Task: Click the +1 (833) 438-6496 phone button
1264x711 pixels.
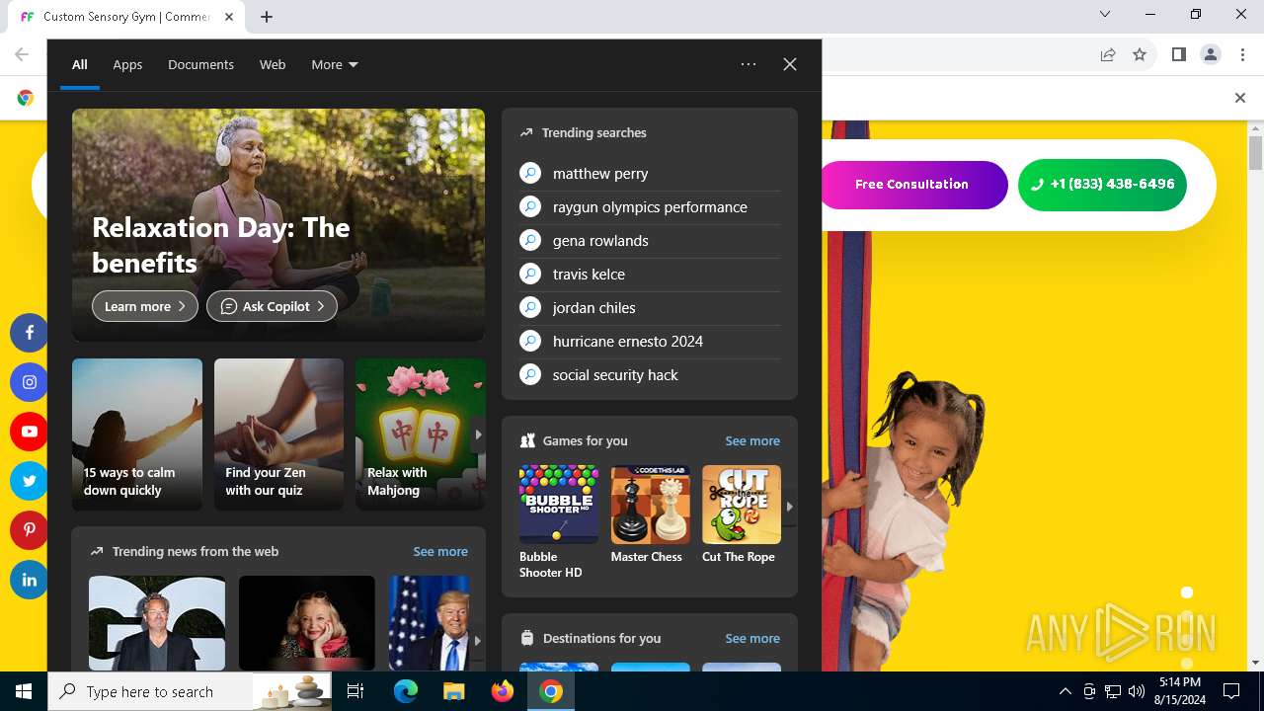Action: (1102, 185)
